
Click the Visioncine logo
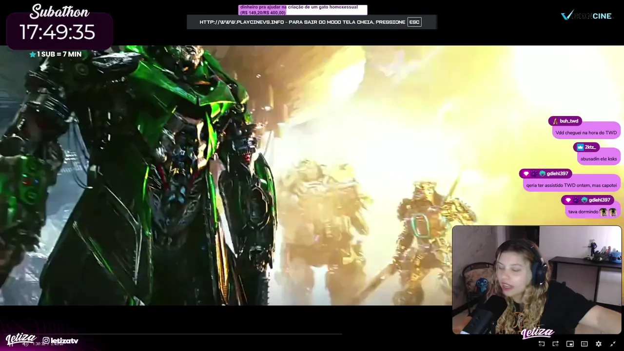click(586, 16)
